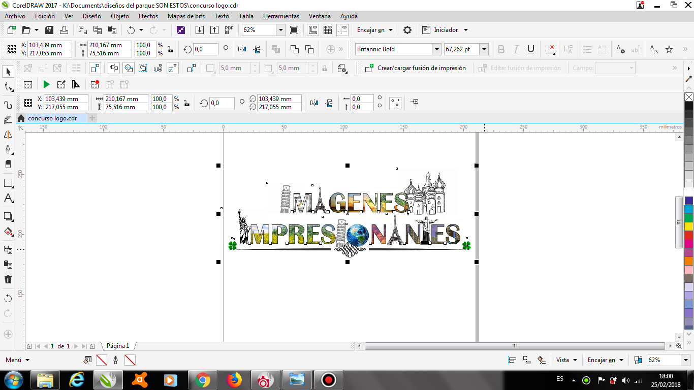Open the Efectos menu
The height and width of the screenshot is (390, 694).
click(x=148, y=16)
